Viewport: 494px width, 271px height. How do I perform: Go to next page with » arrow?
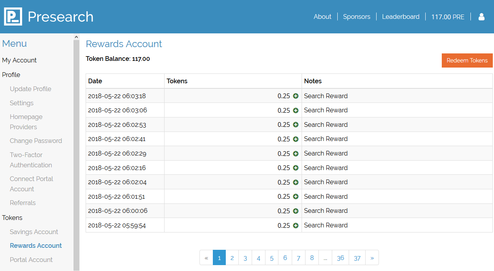(x=372, y=258)
